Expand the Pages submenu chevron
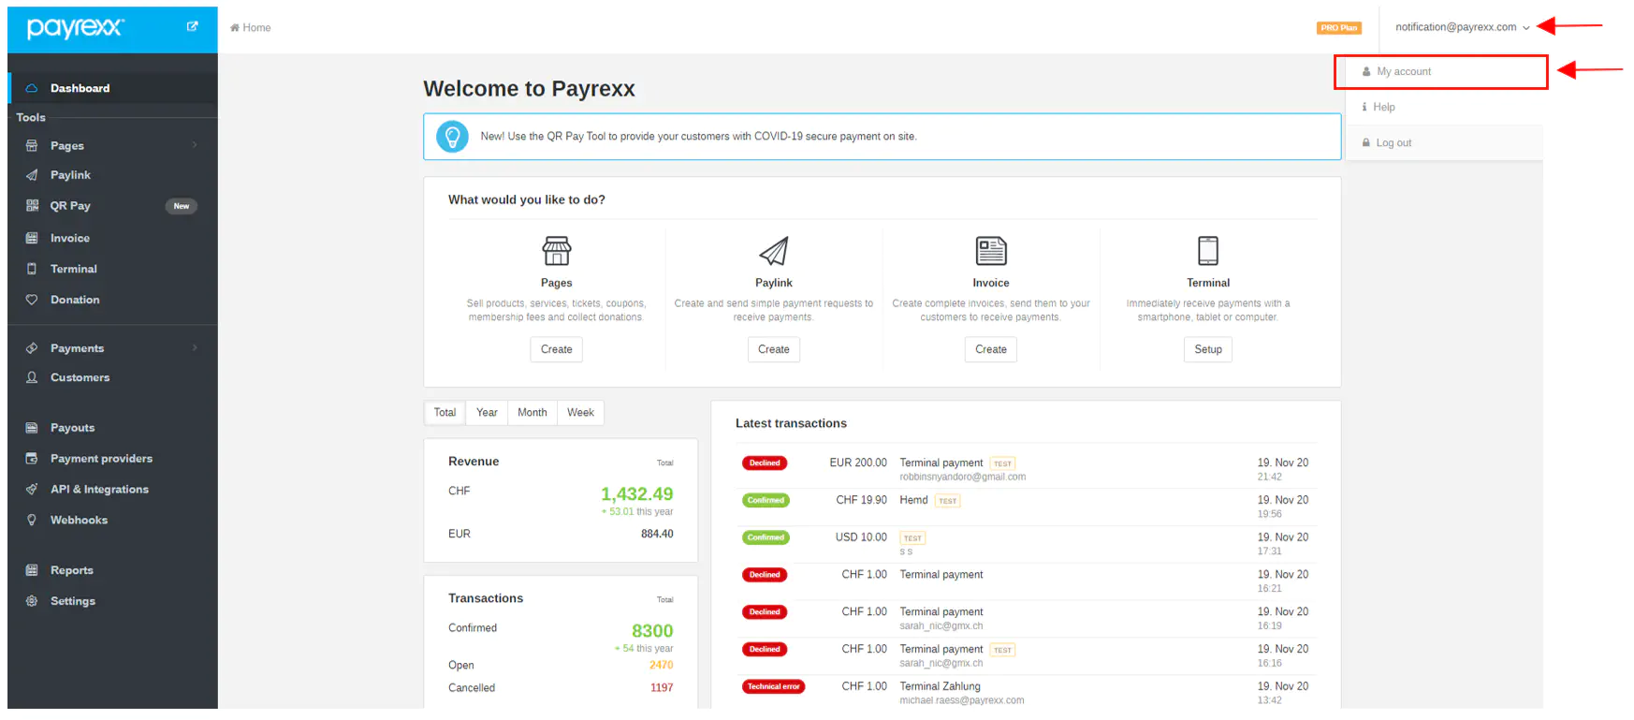Image resolution: width=1634 pixels, height=720 pixels. 195,145
